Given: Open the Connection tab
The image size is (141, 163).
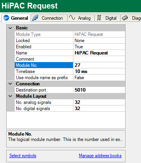Looking at the screenshot, I should 49,18.
